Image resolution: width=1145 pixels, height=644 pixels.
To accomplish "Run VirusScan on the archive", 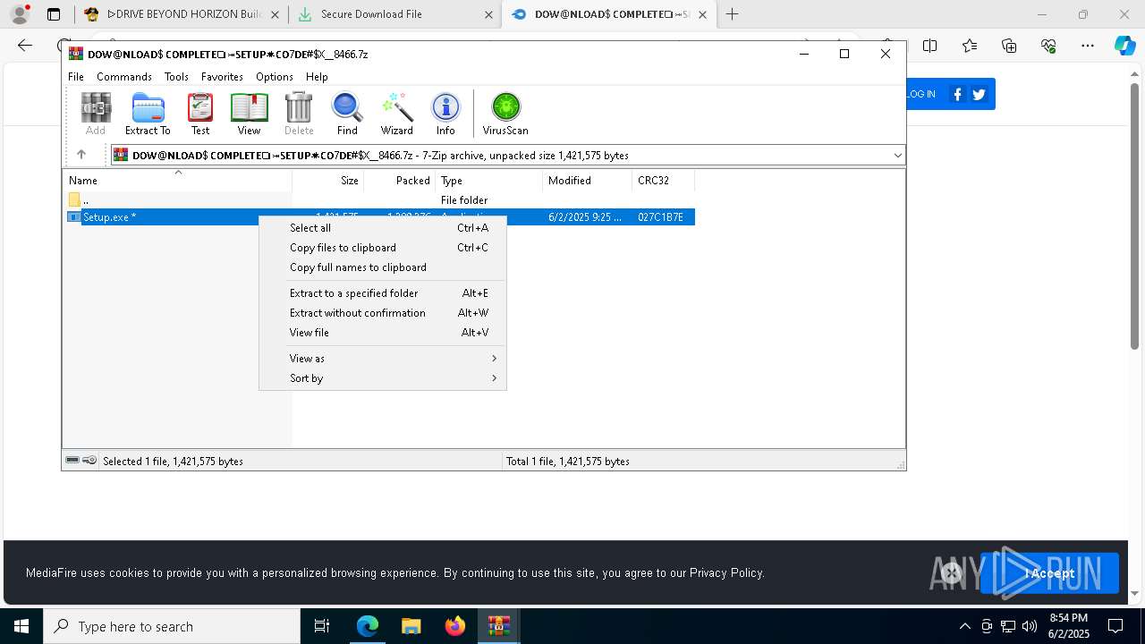I will (x=505, y=114).
